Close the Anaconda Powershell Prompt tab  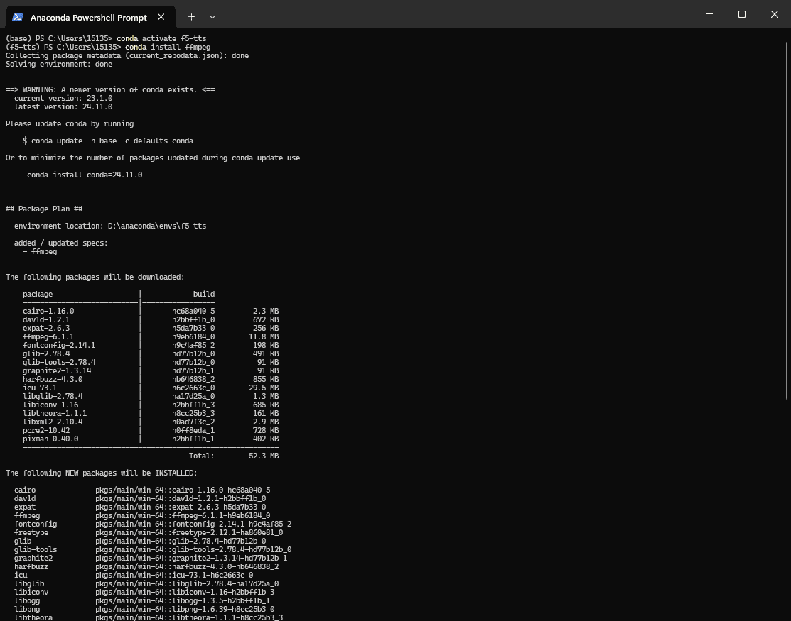point(163,17)
